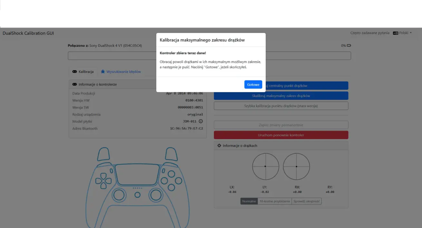Select the 10-krotne przybliżenie mode
Screen dimensions: 422x228
[x=275, y=201]
